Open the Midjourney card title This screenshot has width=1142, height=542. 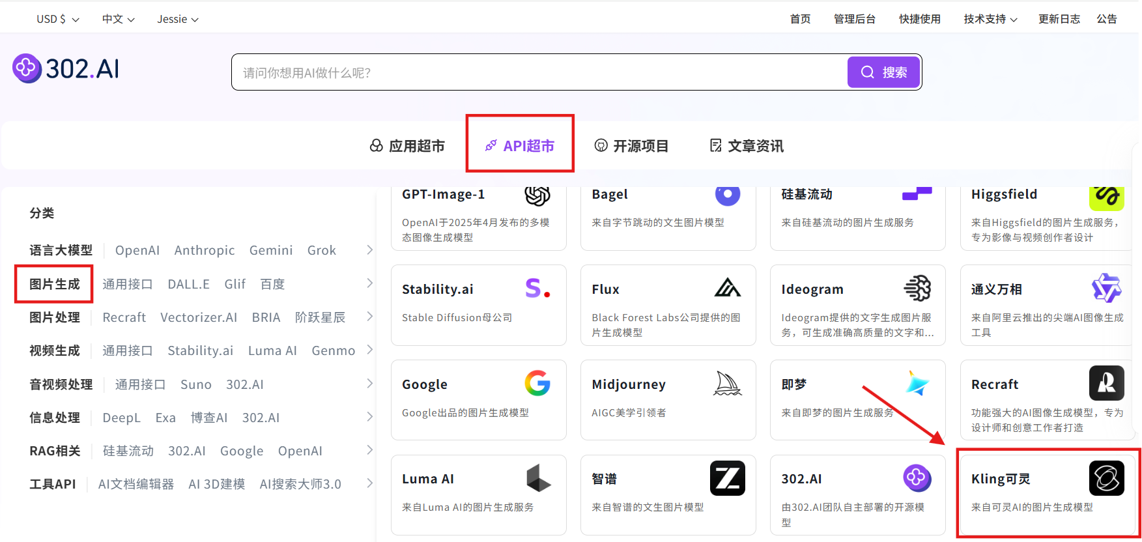[x=629, y=384]
